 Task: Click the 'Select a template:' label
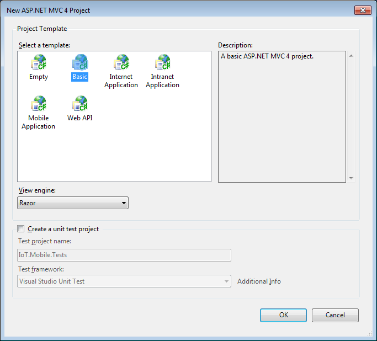[x=44, y=45]
